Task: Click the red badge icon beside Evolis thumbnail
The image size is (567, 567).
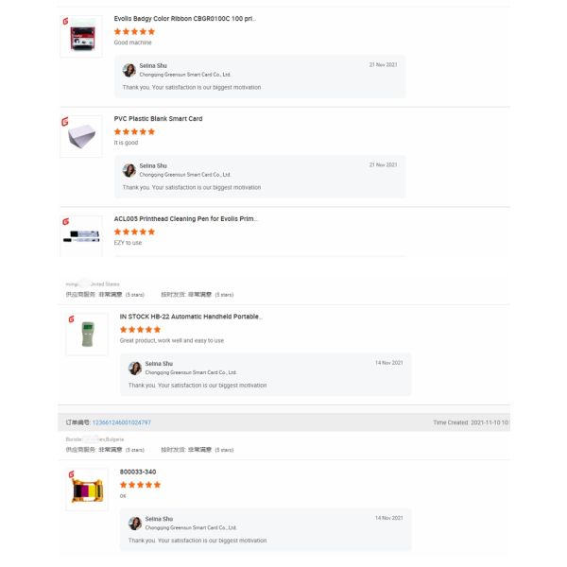Action: pyautogui.click(x=64, y=19)
